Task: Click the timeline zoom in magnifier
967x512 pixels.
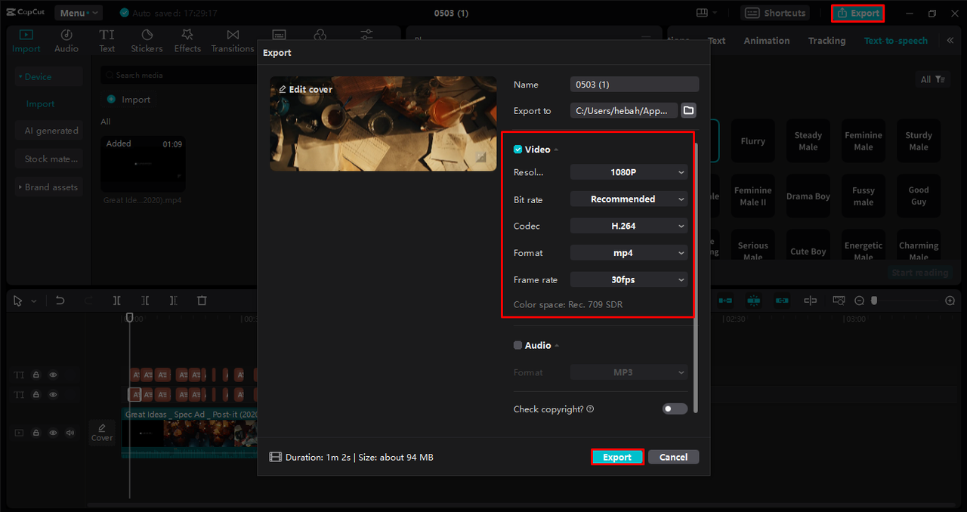Action: [x=950, y=301]
